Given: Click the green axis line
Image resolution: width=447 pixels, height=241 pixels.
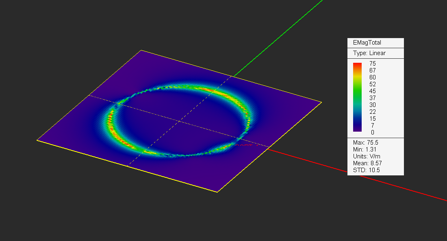Looking at the screenshot, I should pyautogui.click(x=278, y=38).
